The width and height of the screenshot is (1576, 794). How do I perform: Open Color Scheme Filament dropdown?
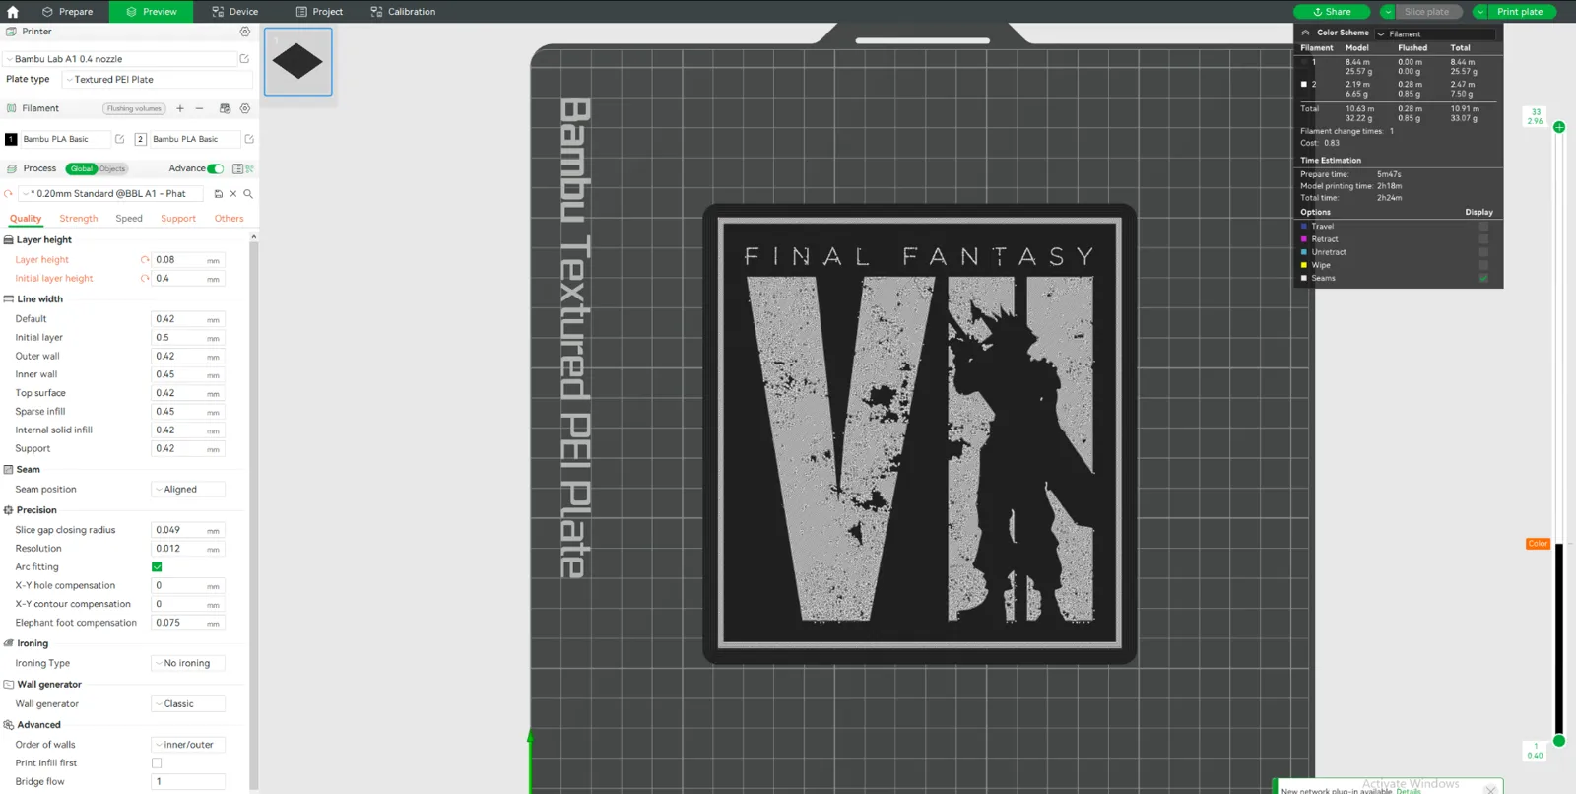click(x=1435, y=33)
